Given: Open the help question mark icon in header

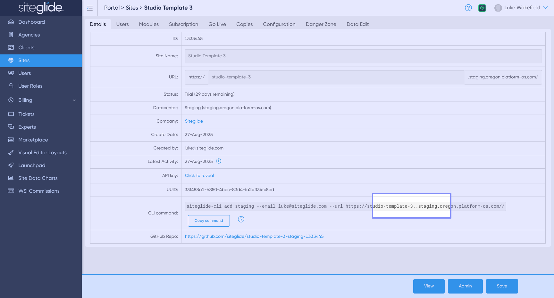Looking at the screenshot, I should pyautogui.click(x=468, y=8).
